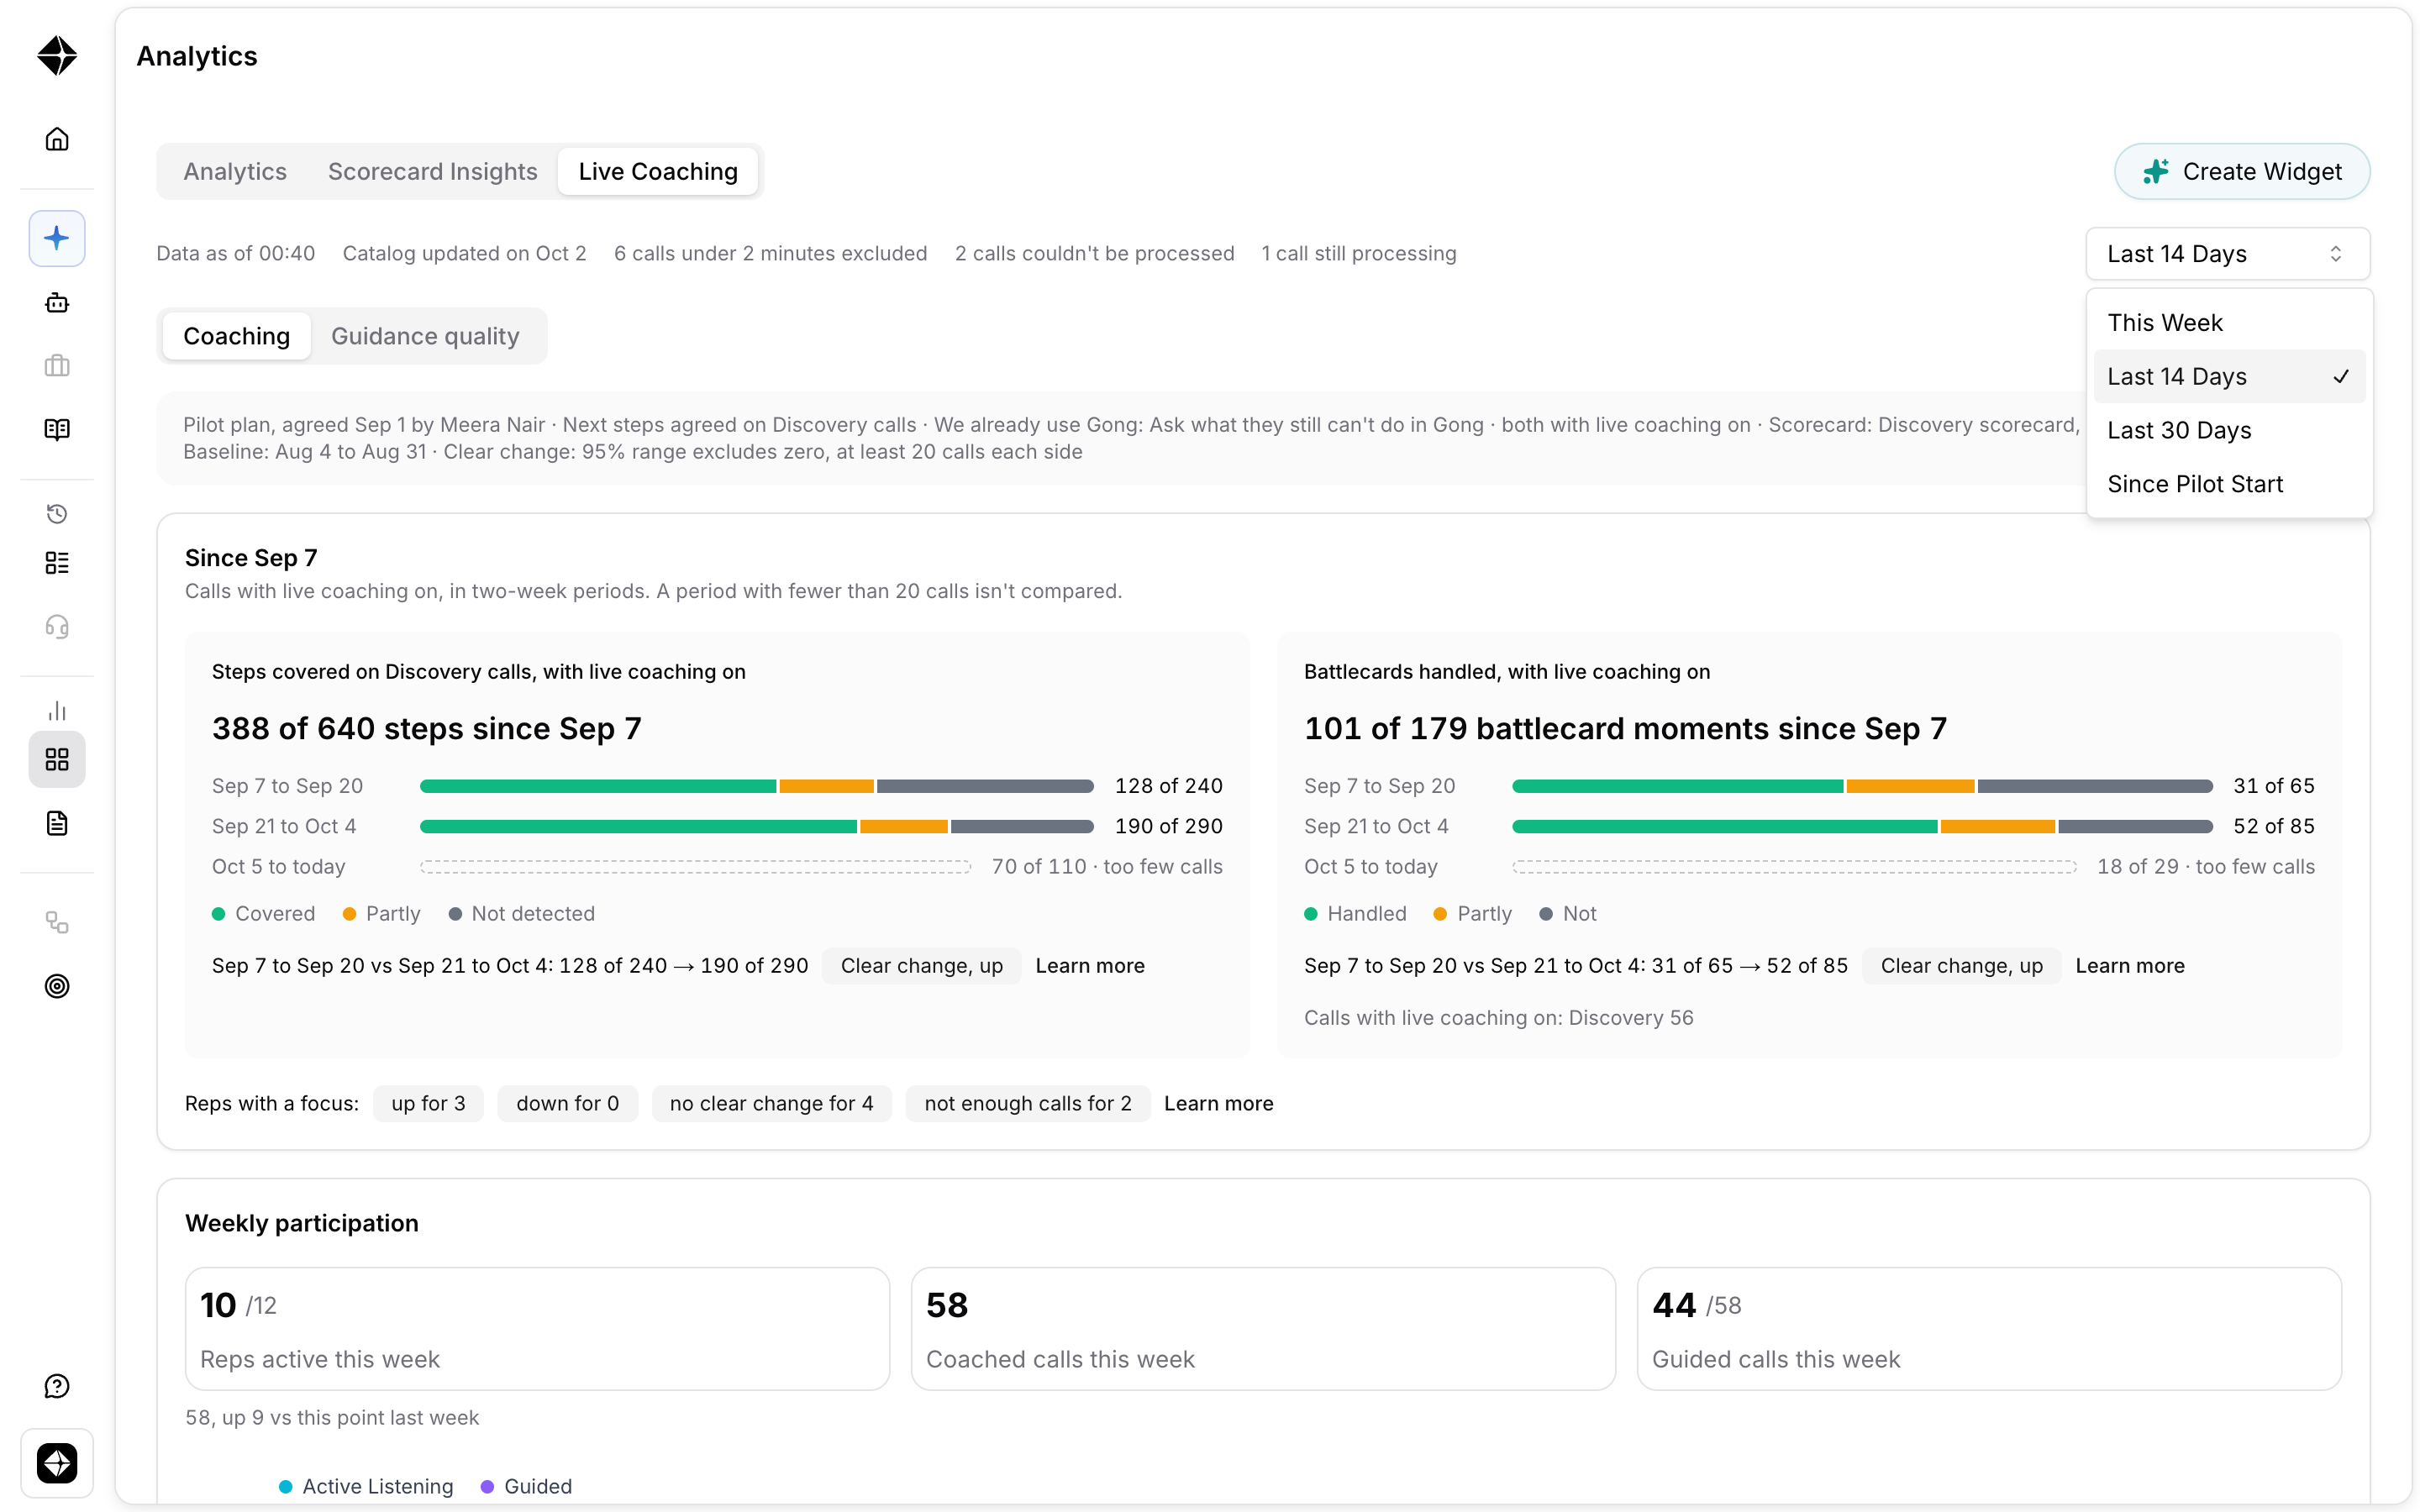
Task: Open the workflow nodes sidebar icon
Action: pos(57,922)
